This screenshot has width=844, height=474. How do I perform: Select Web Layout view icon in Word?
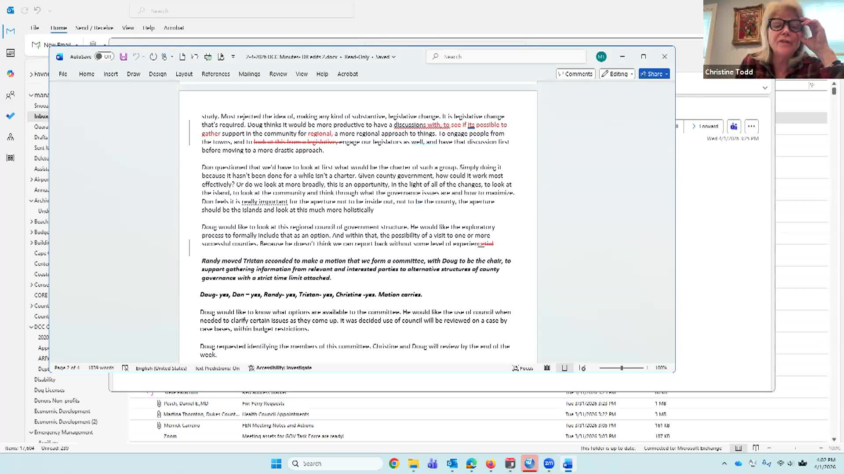(x=582, y=368)
